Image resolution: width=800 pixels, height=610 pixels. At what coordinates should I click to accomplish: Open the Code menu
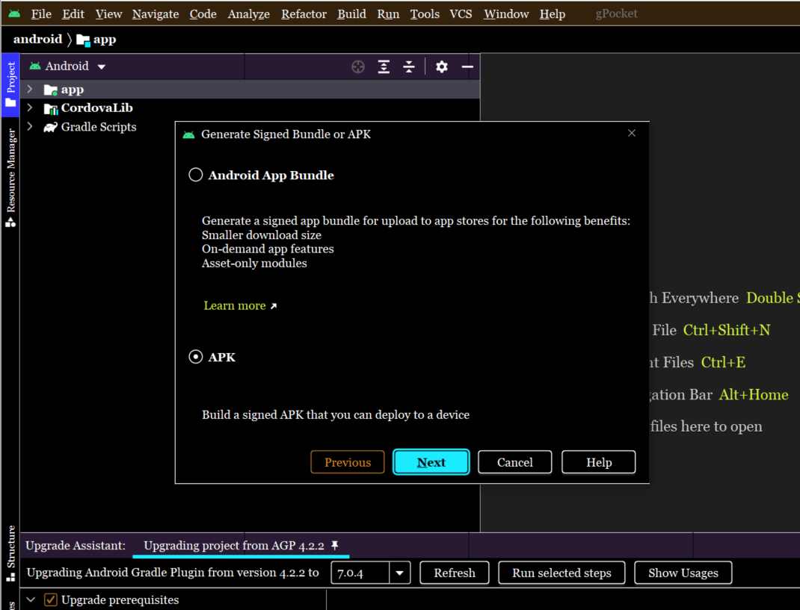(203, 14)
